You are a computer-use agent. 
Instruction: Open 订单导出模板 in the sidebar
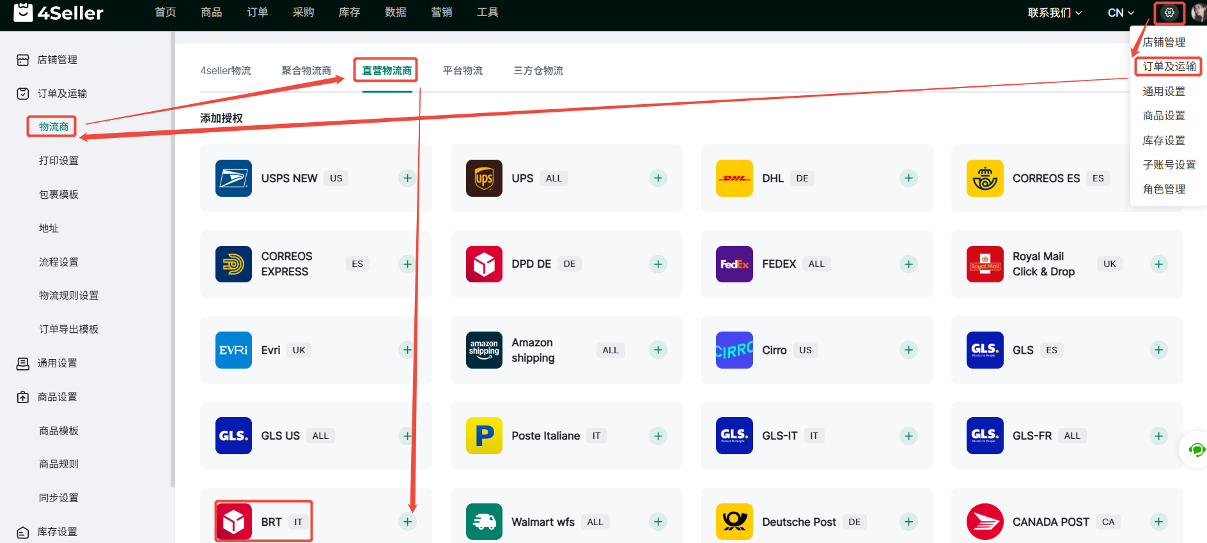pos(69,329)
